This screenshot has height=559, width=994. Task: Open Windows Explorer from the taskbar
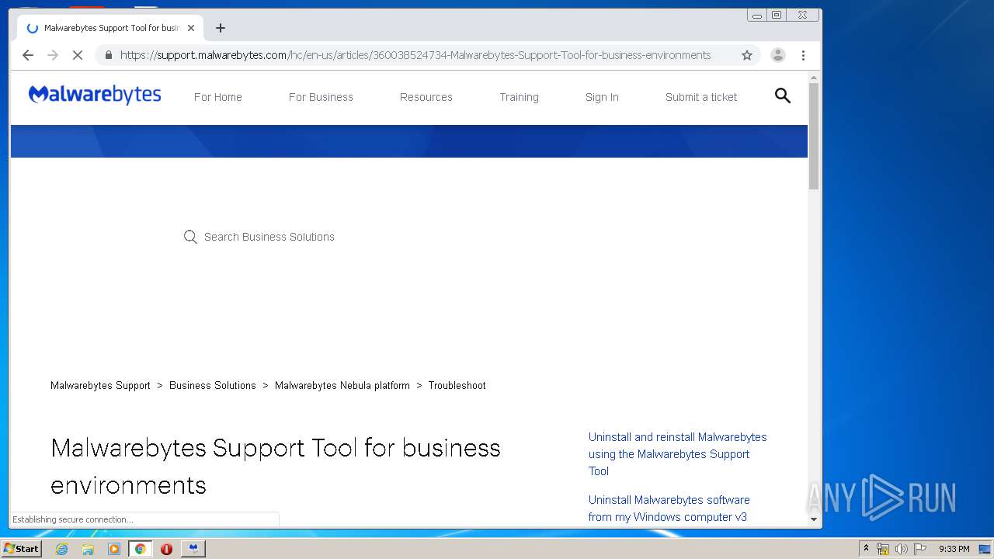[x=88, y=549]
